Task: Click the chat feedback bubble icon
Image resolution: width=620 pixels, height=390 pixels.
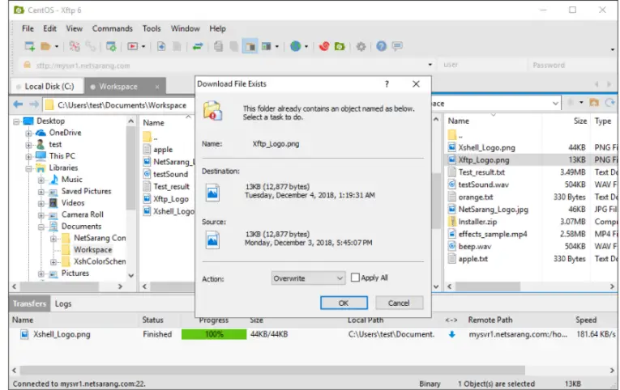Action: 397,46
